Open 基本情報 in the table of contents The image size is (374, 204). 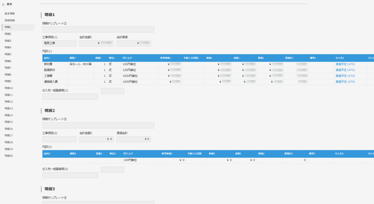coord(10,13)
